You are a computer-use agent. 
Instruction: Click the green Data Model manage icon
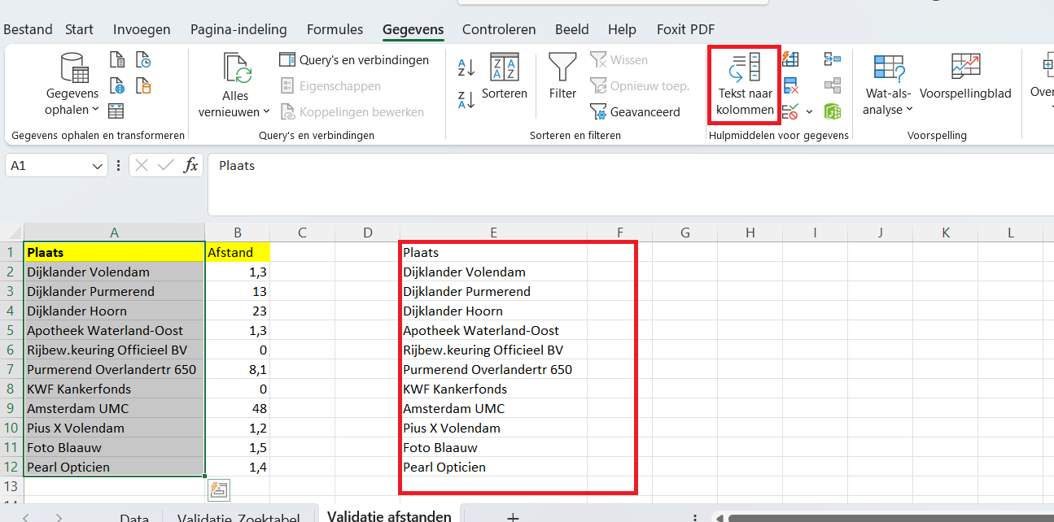point(833,111)
